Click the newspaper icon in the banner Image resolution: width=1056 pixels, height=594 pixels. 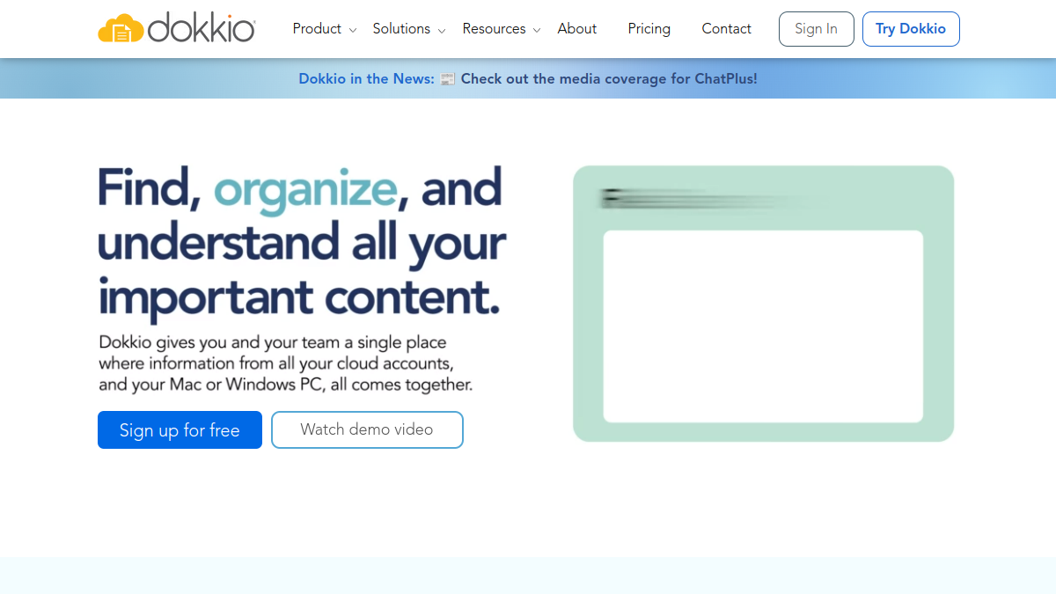[448, 79]
